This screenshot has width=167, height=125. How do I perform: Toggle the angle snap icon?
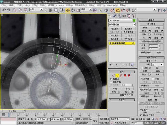117,10
